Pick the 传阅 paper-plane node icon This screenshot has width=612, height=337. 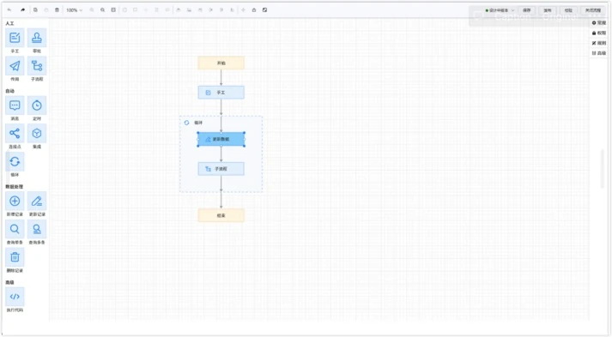(x=15, y=66)
